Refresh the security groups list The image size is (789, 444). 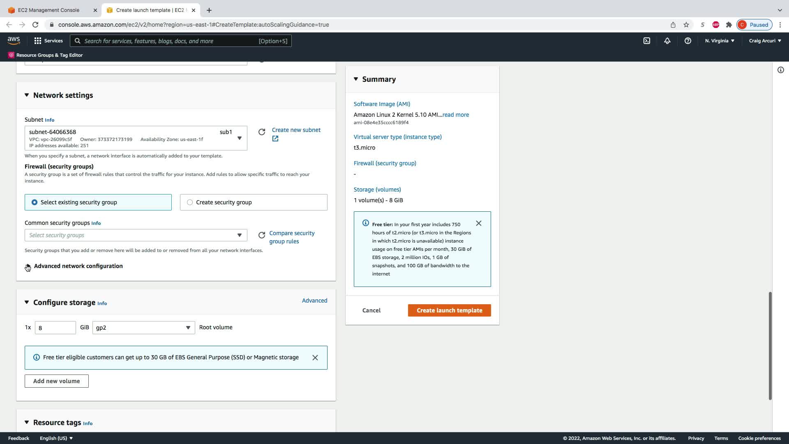[262, 235]
